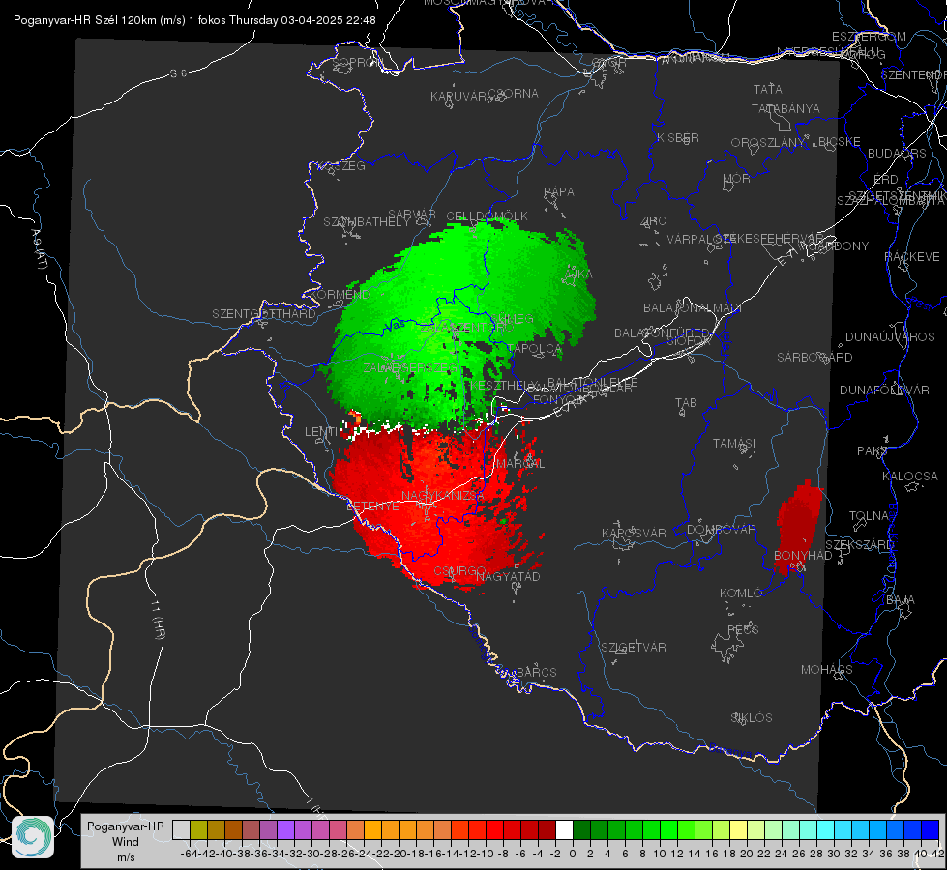Click the BALATONALMÁDI city label
Screen dimensions: 947x870
(693, 308)
